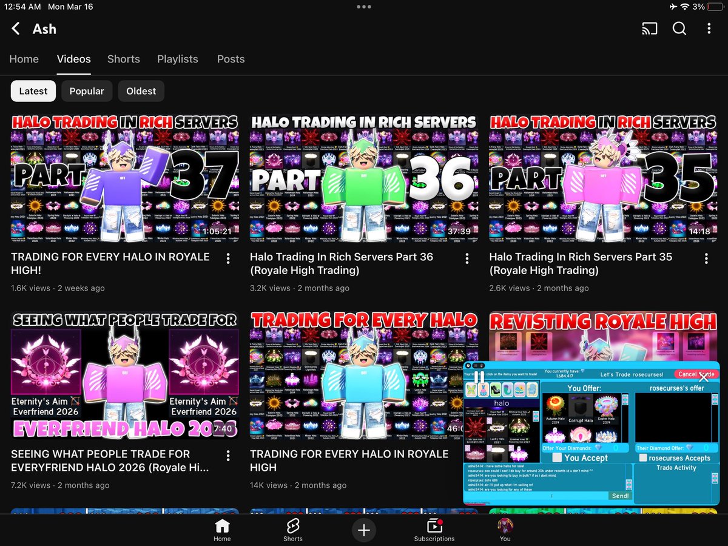Play the blue-shirt Trading For Every Halo thumbnail
Viewport: 728px width, 546px height.
[363, 376]
